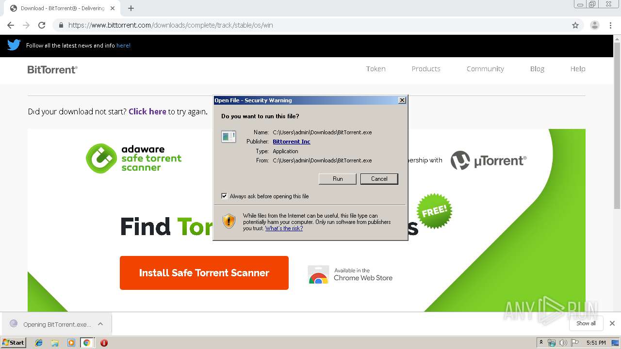Click Cancel in the security dialog
621x349 pixels.
tap(379, 179)
